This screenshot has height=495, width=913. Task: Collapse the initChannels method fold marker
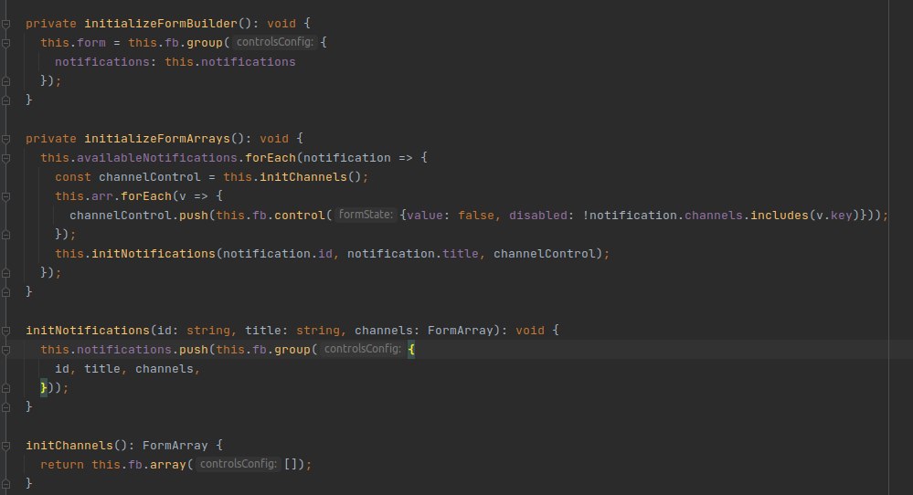pos(5,447)
